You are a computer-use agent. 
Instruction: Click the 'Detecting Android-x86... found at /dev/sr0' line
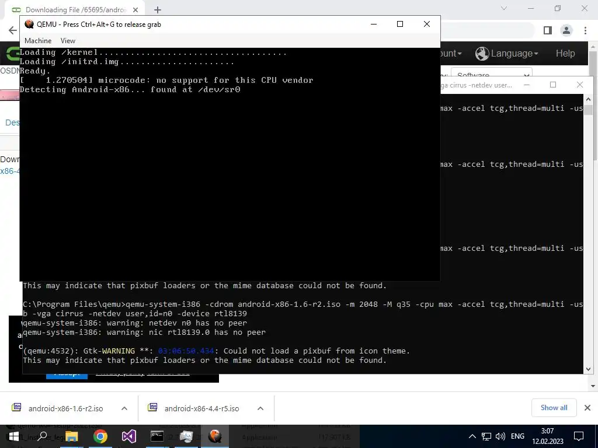[130, 89]
